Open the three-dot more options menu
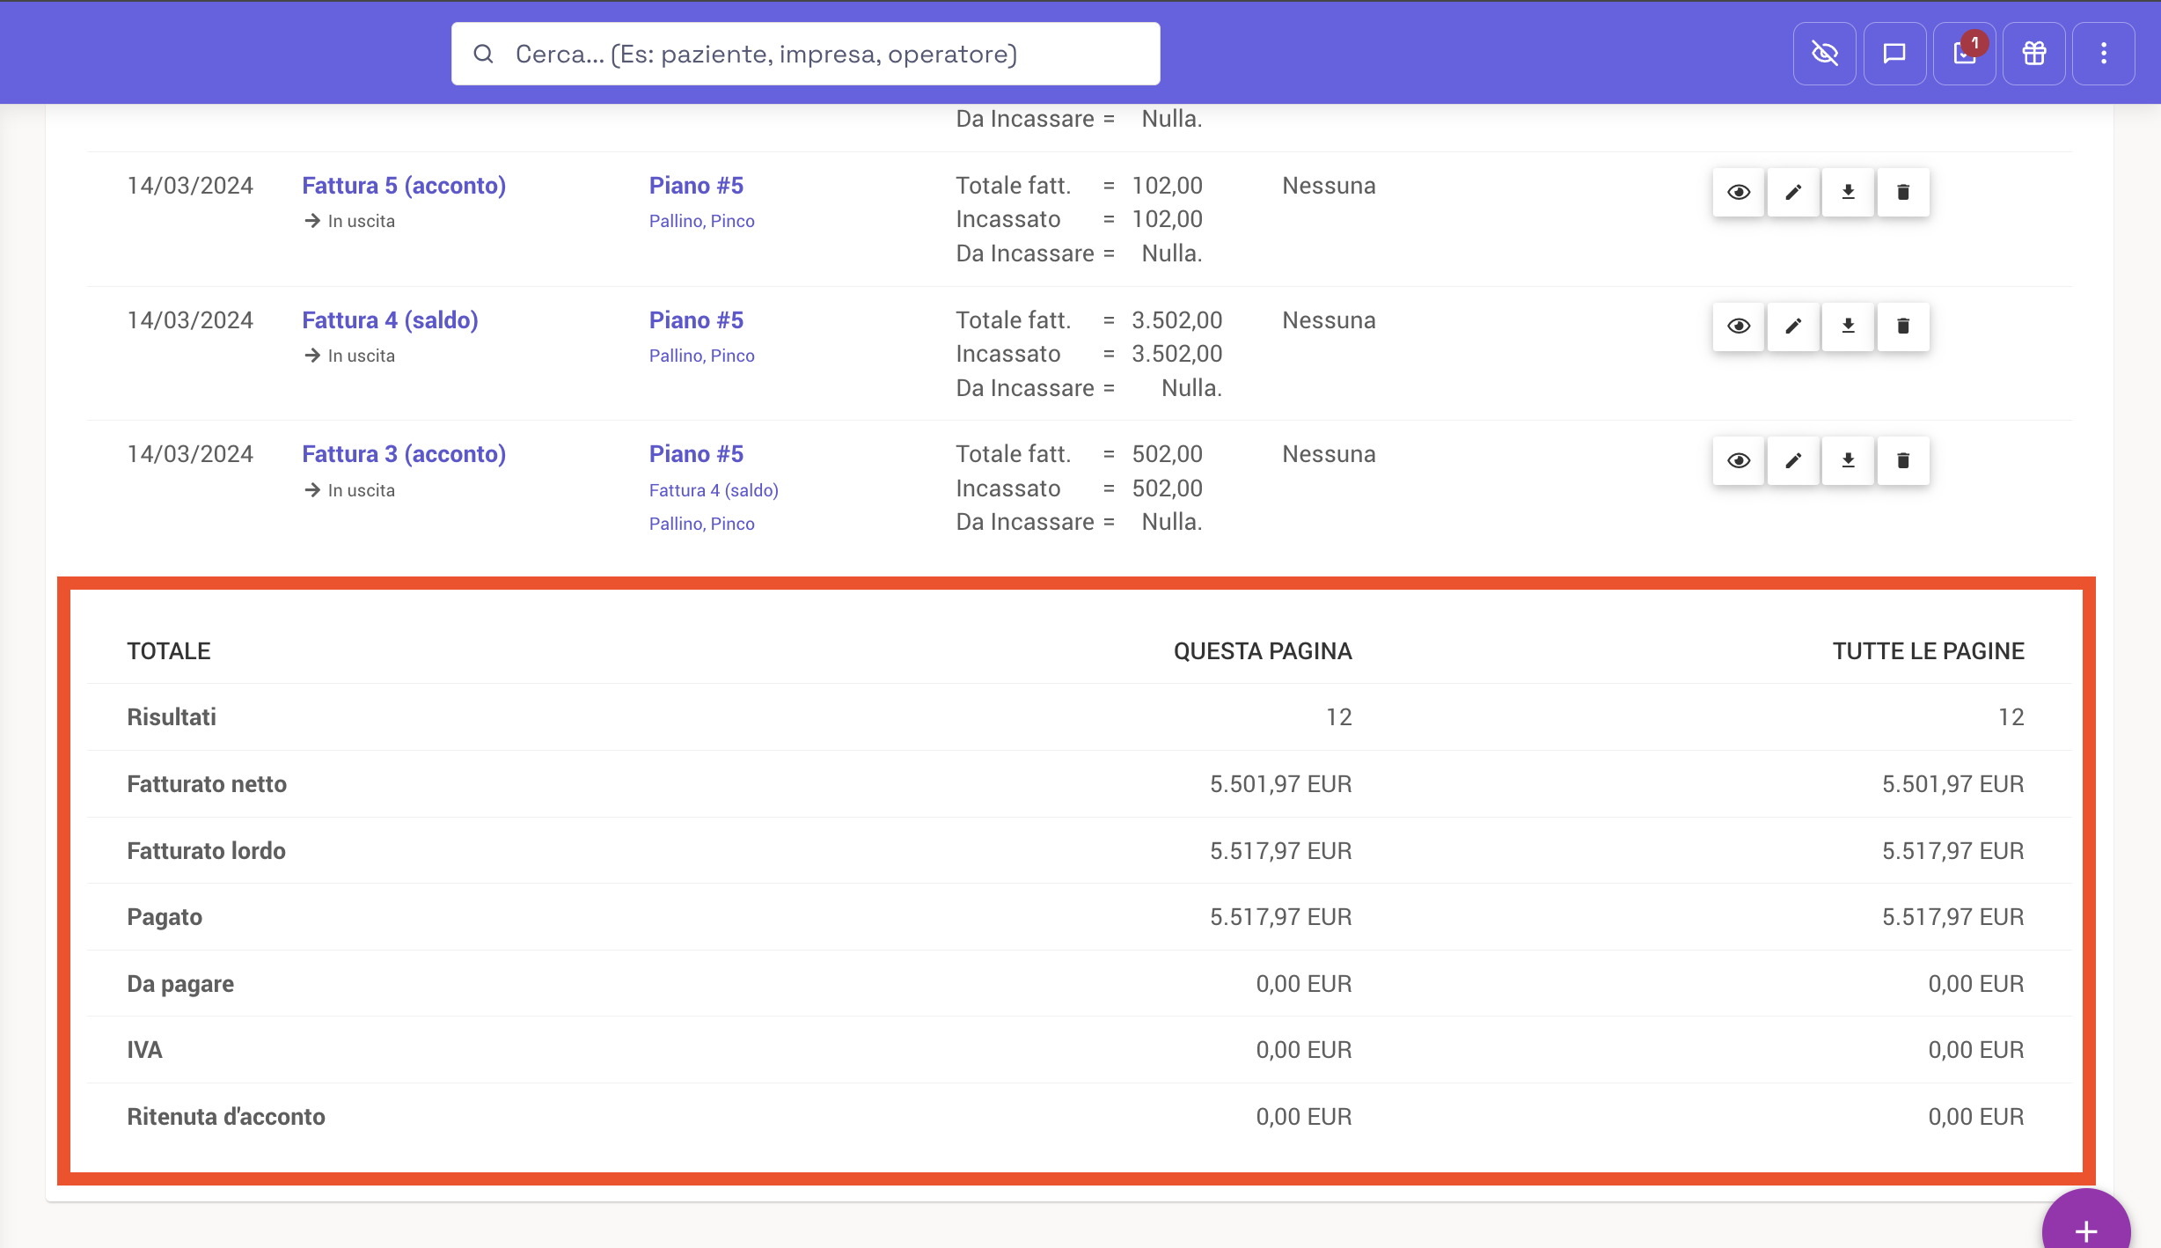This screenshot has height=1248, width=2161. point(2103,54)
